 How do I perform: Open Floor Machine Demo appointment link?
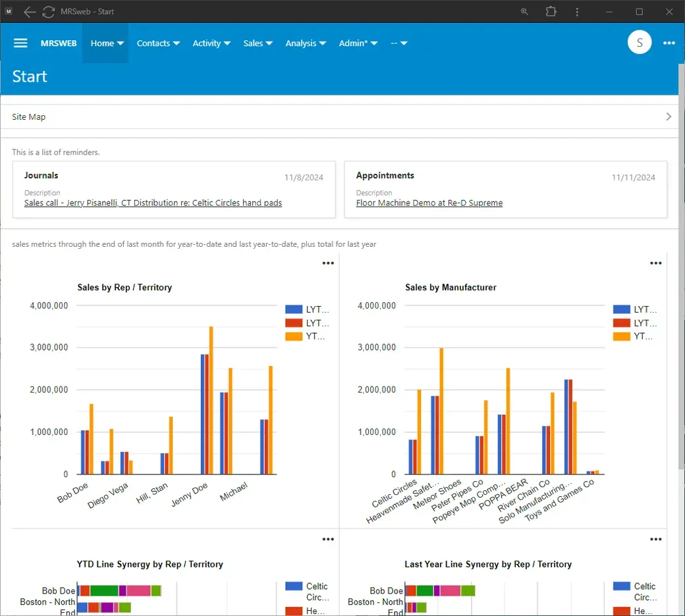pos(429,203)
